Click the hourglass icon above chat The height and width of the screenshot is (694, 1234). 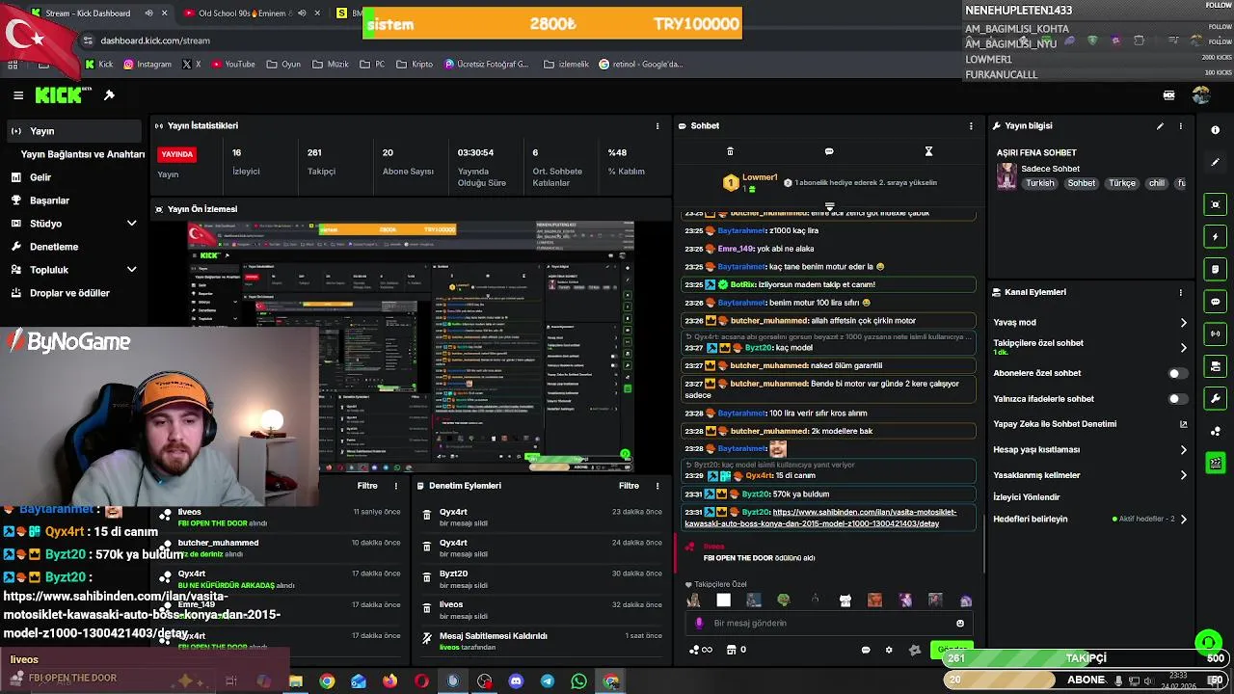click(x=928, y=151)
